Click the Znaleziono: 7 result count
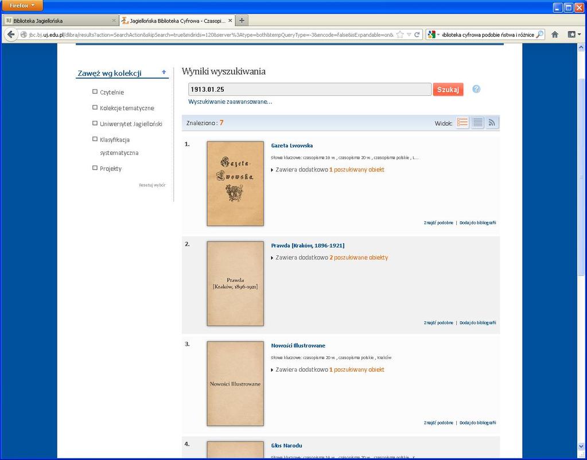The height and width of the screenshot is (460, 587). pyautogui.click(x=205, y=123)
